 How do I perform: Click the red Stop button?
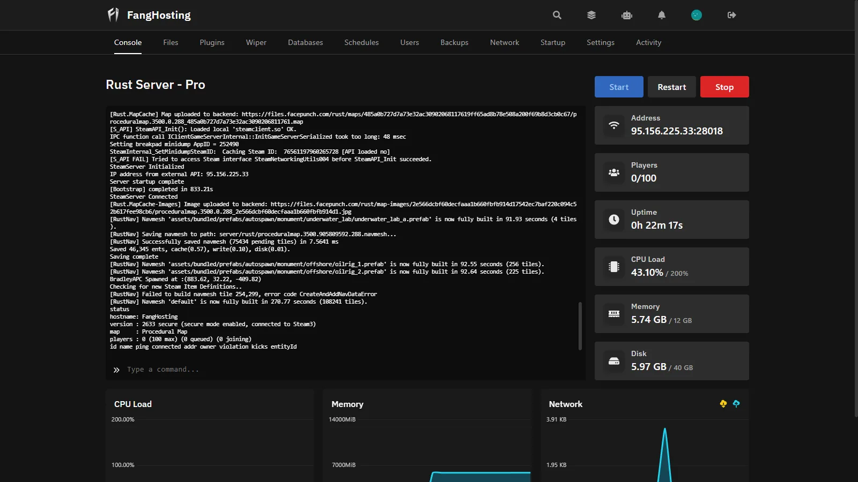(x=724, y=87)
